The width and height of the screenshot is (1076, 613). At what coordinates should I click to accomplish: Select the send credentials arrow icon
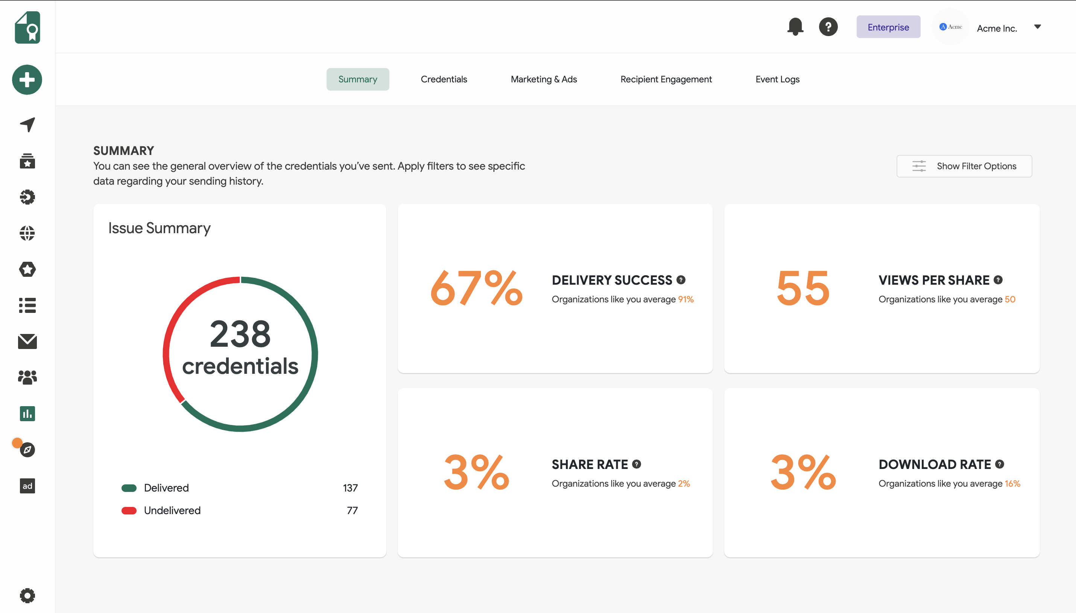[x=27, y=124]
